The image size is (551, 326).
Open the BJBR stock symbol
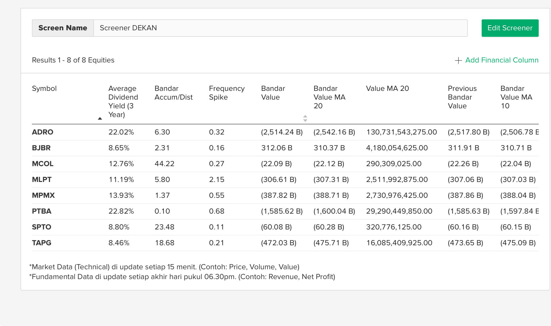coord(41,148)
